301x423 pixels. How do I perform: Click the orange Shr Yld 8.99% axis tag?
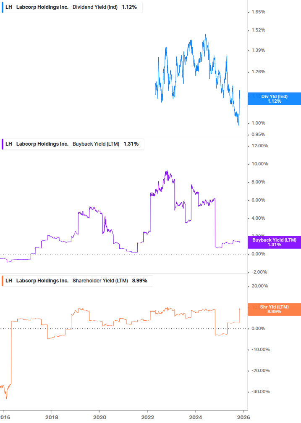click(275, 309)
